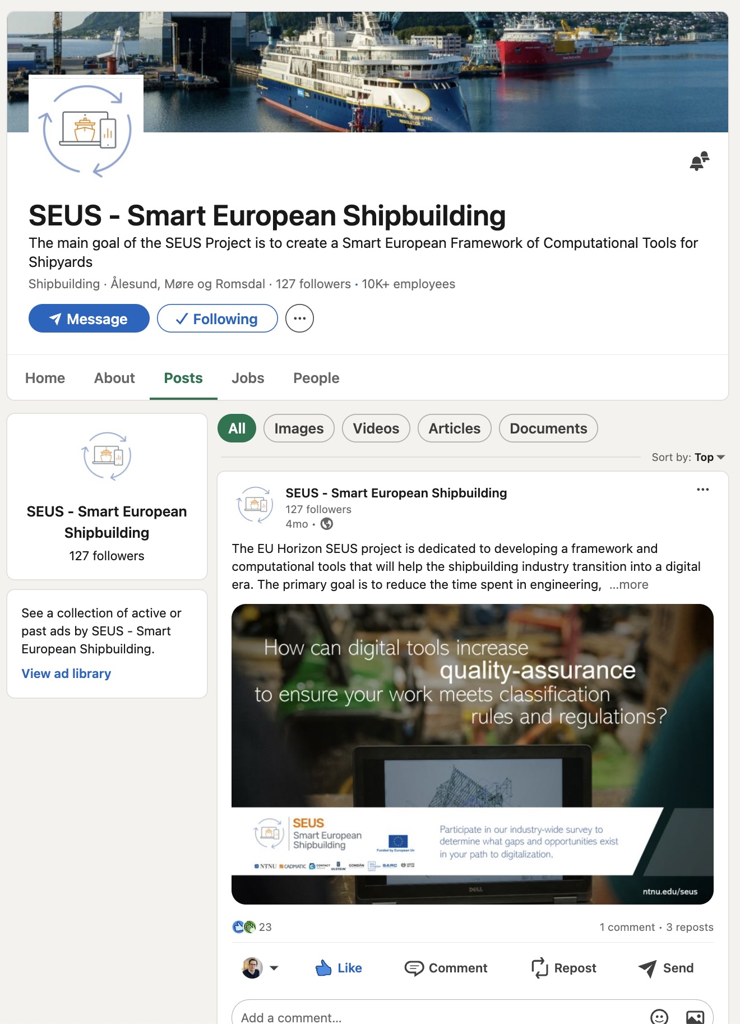
Task: Open the View ad library link
Action: (66, 674)
